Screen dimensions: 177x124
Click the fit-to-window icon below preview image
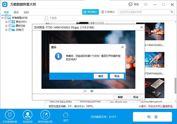(85, 91)
